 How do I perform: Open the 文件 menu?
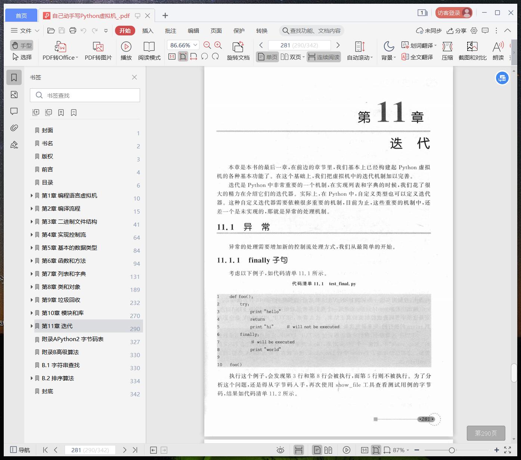pyautogui.click(x=25, y=31)
